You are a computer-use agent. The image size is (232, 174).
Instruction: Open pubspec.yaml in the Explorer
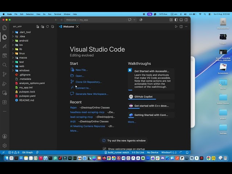27,96
